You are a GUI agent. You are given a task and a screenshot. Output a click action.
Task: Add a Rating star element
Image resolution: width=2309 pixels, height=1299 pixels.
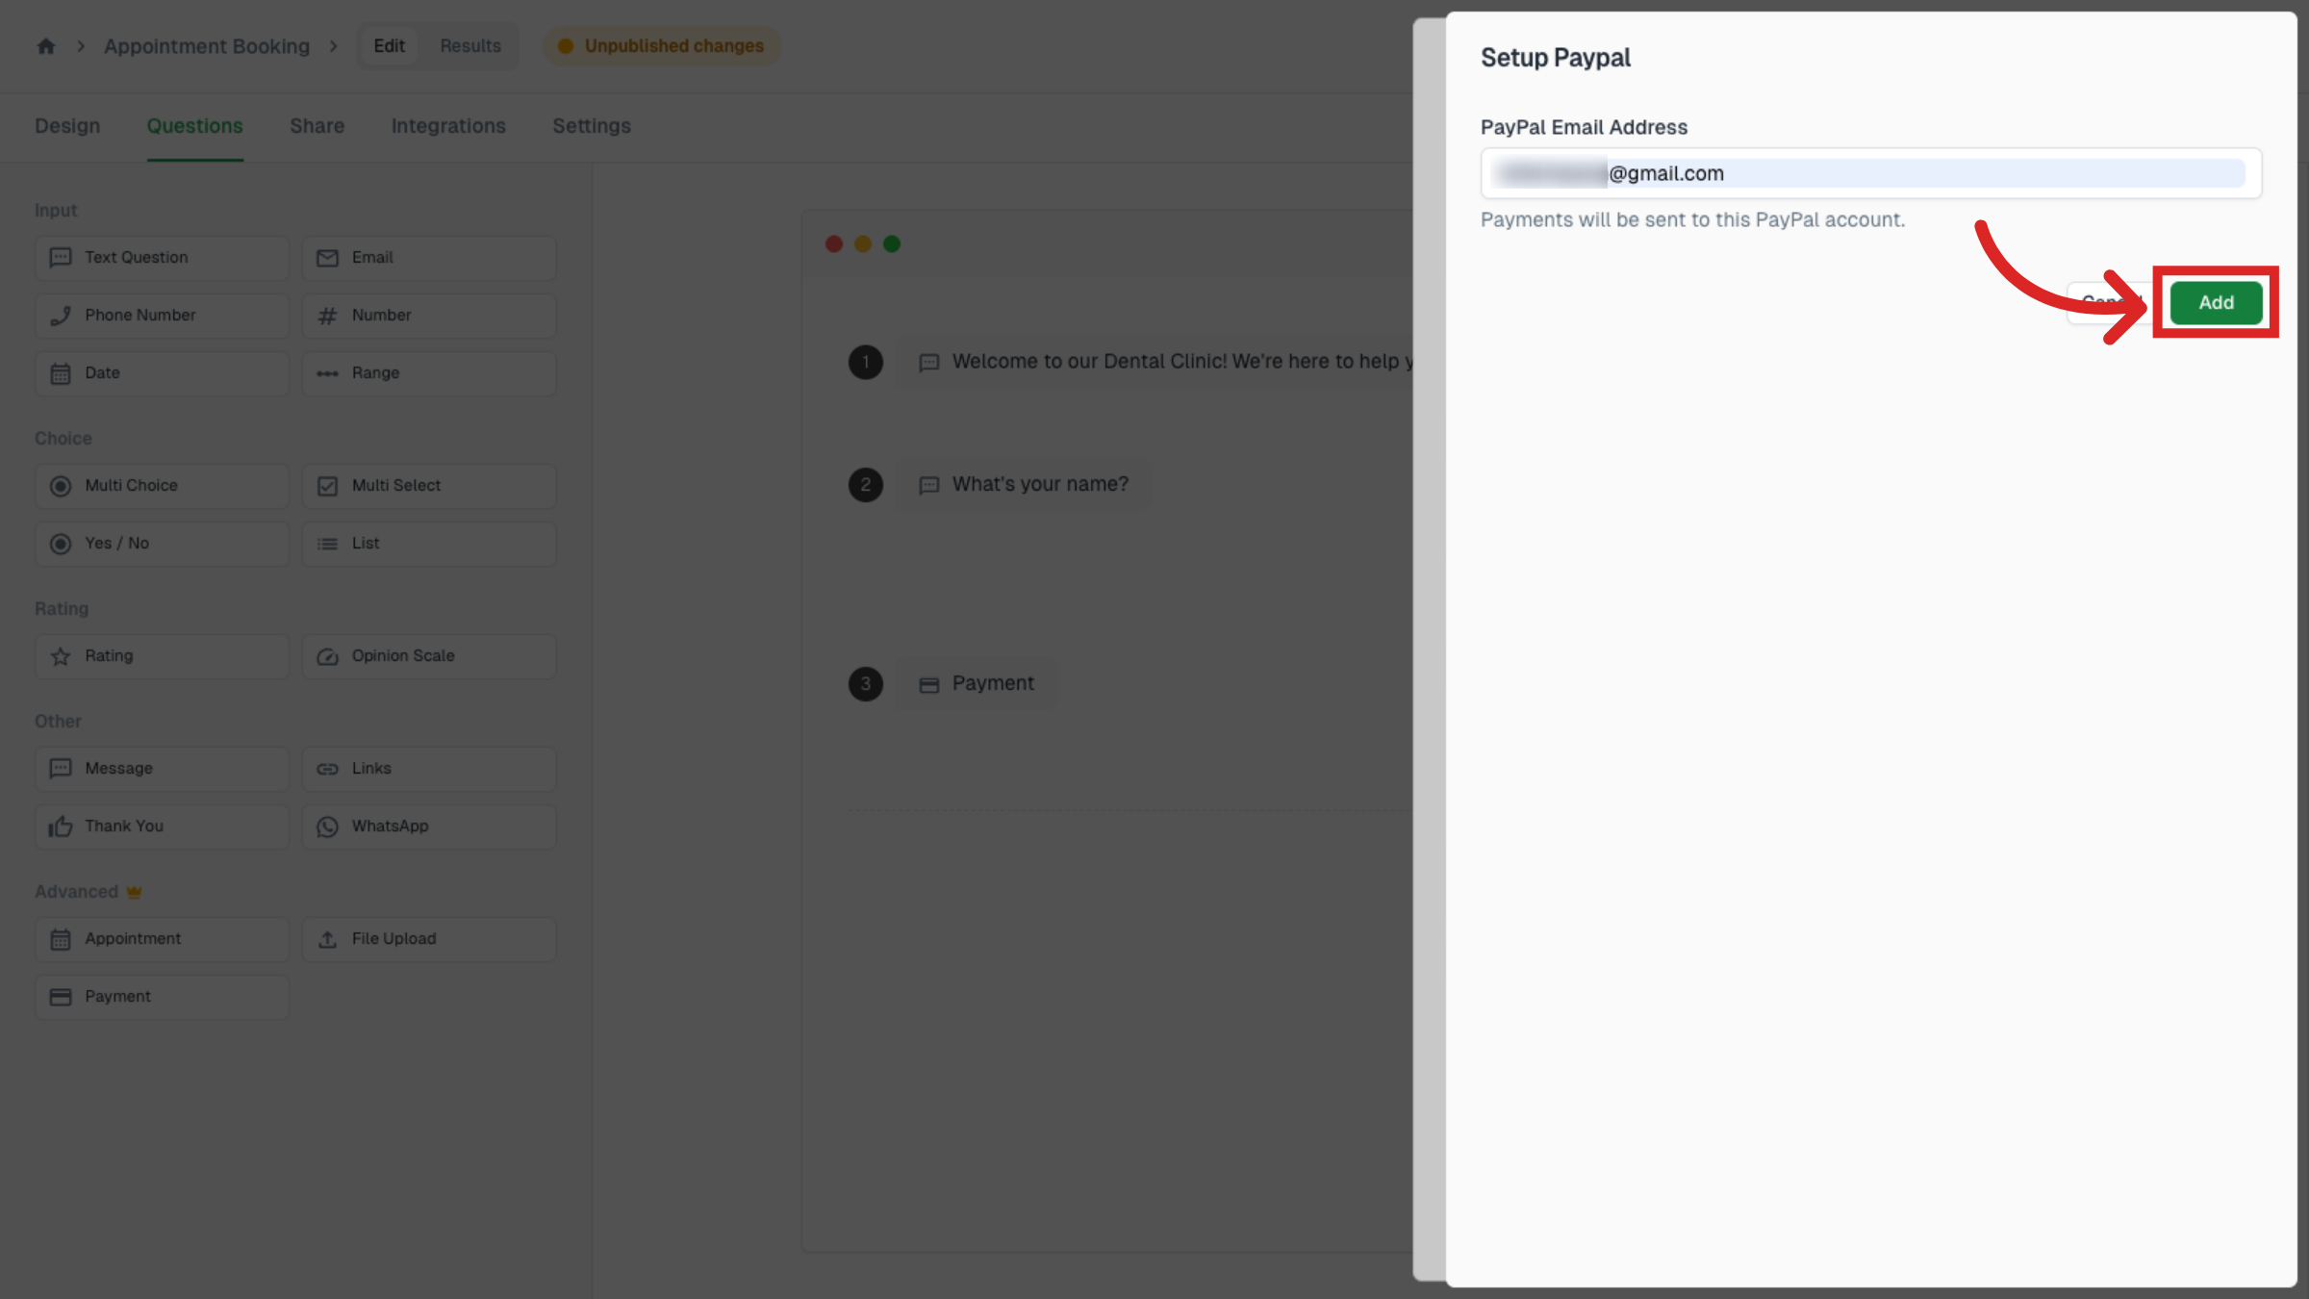pos(162,656)
